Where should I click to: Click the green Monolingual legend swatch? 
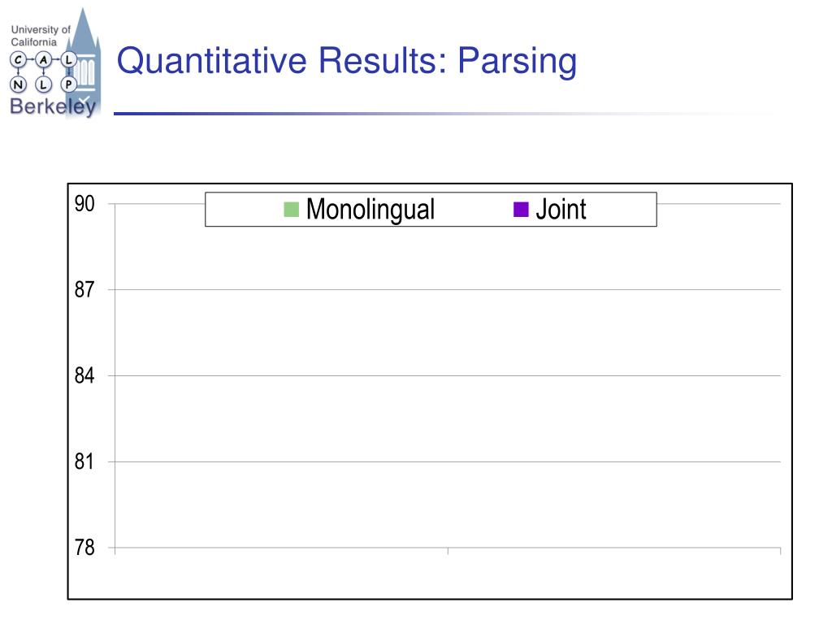292,210
